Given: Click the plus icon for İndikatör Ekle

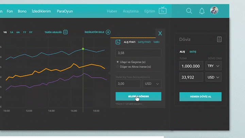Looking at the screenshot, I should pos(108,32).
